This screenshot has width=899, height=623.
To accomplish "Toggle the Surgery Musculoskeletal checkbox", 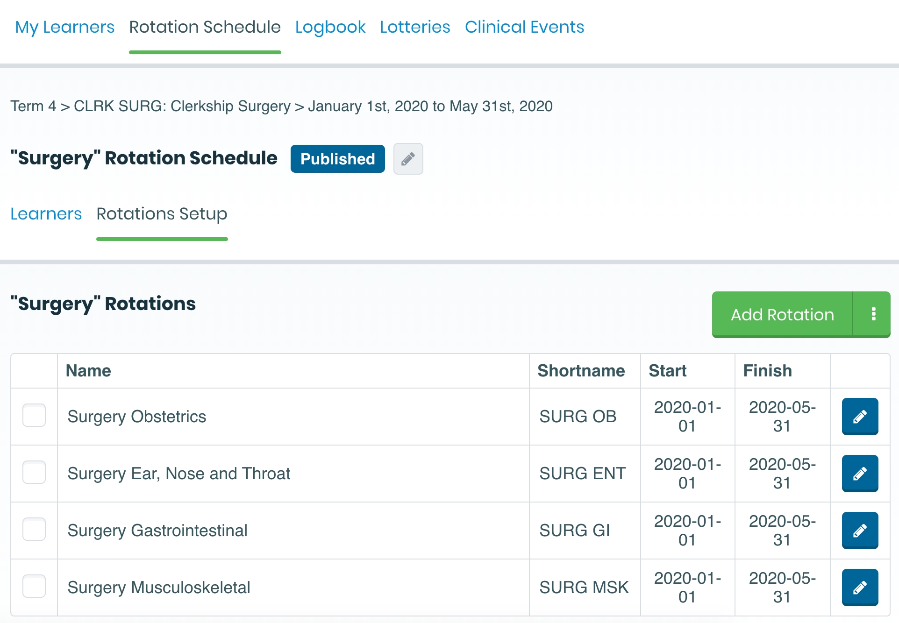I will click(34, 586).
